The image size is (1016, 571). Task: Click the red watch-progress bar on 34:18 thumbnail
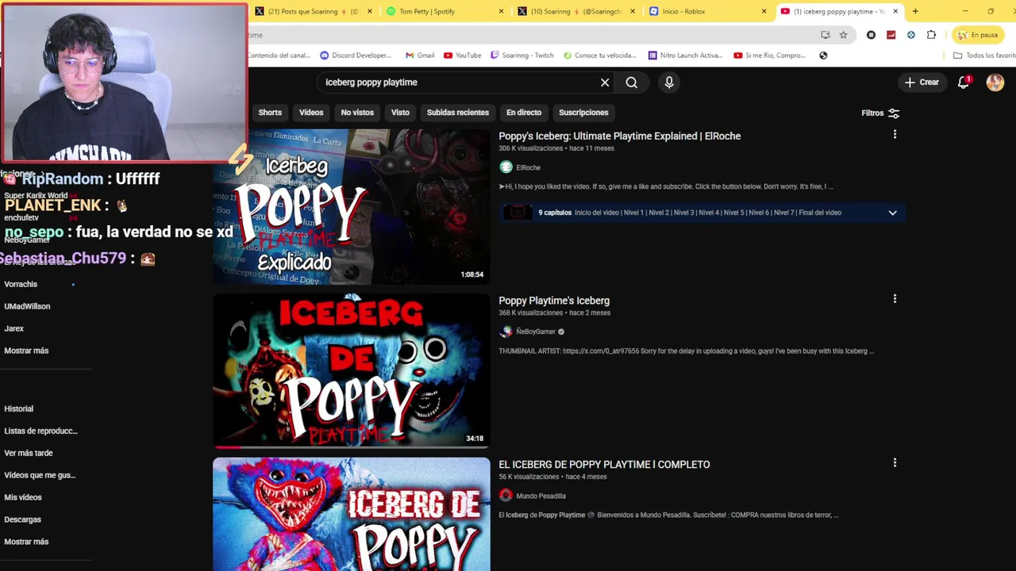pos(227,447)
